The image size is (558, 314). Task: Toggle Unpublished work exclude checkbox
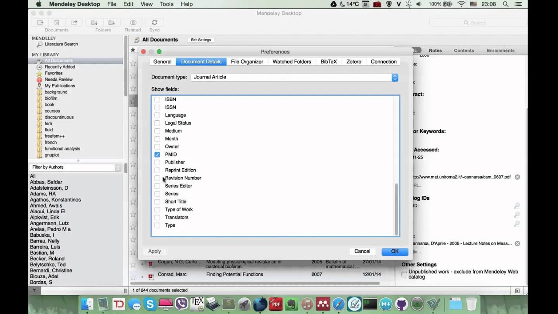(x=404, y=274)
